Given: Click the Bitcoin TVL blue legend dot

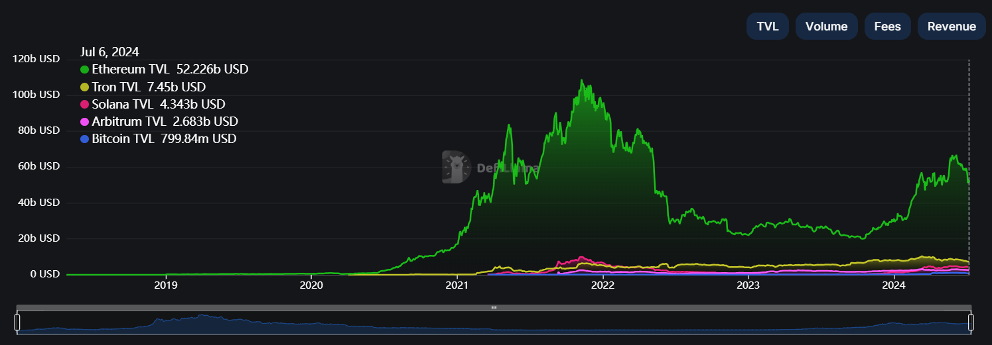Looking at the screenshot, I should [84, 139].
